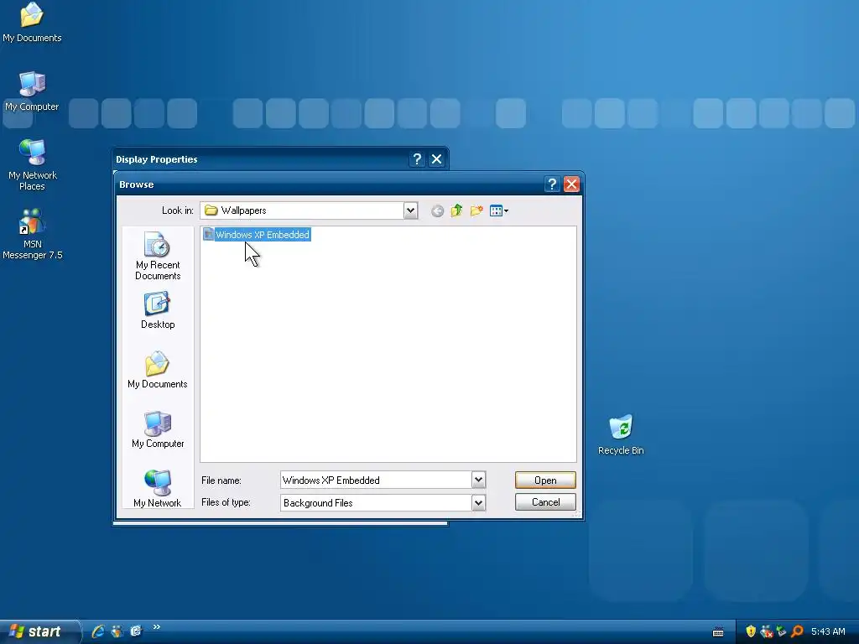Click the Cancel button

[x=545, y=502]
